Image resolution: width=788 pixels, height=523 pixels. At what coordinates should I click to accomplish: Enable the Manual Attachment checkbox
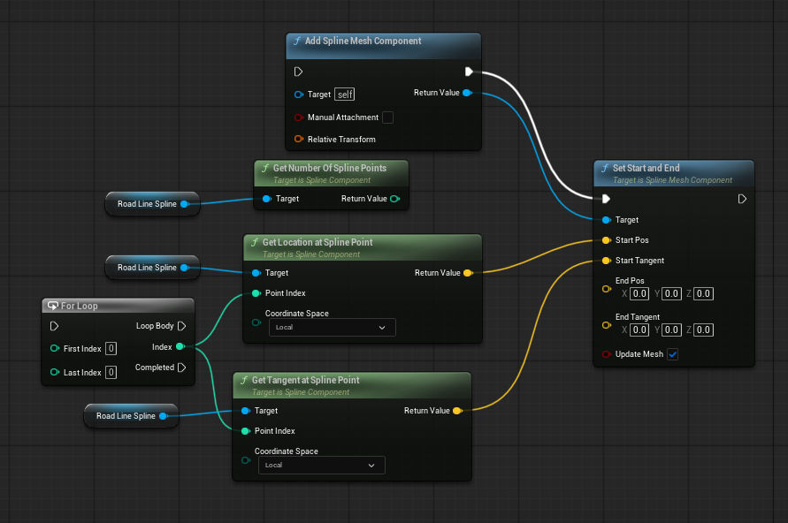coord(387,117)
